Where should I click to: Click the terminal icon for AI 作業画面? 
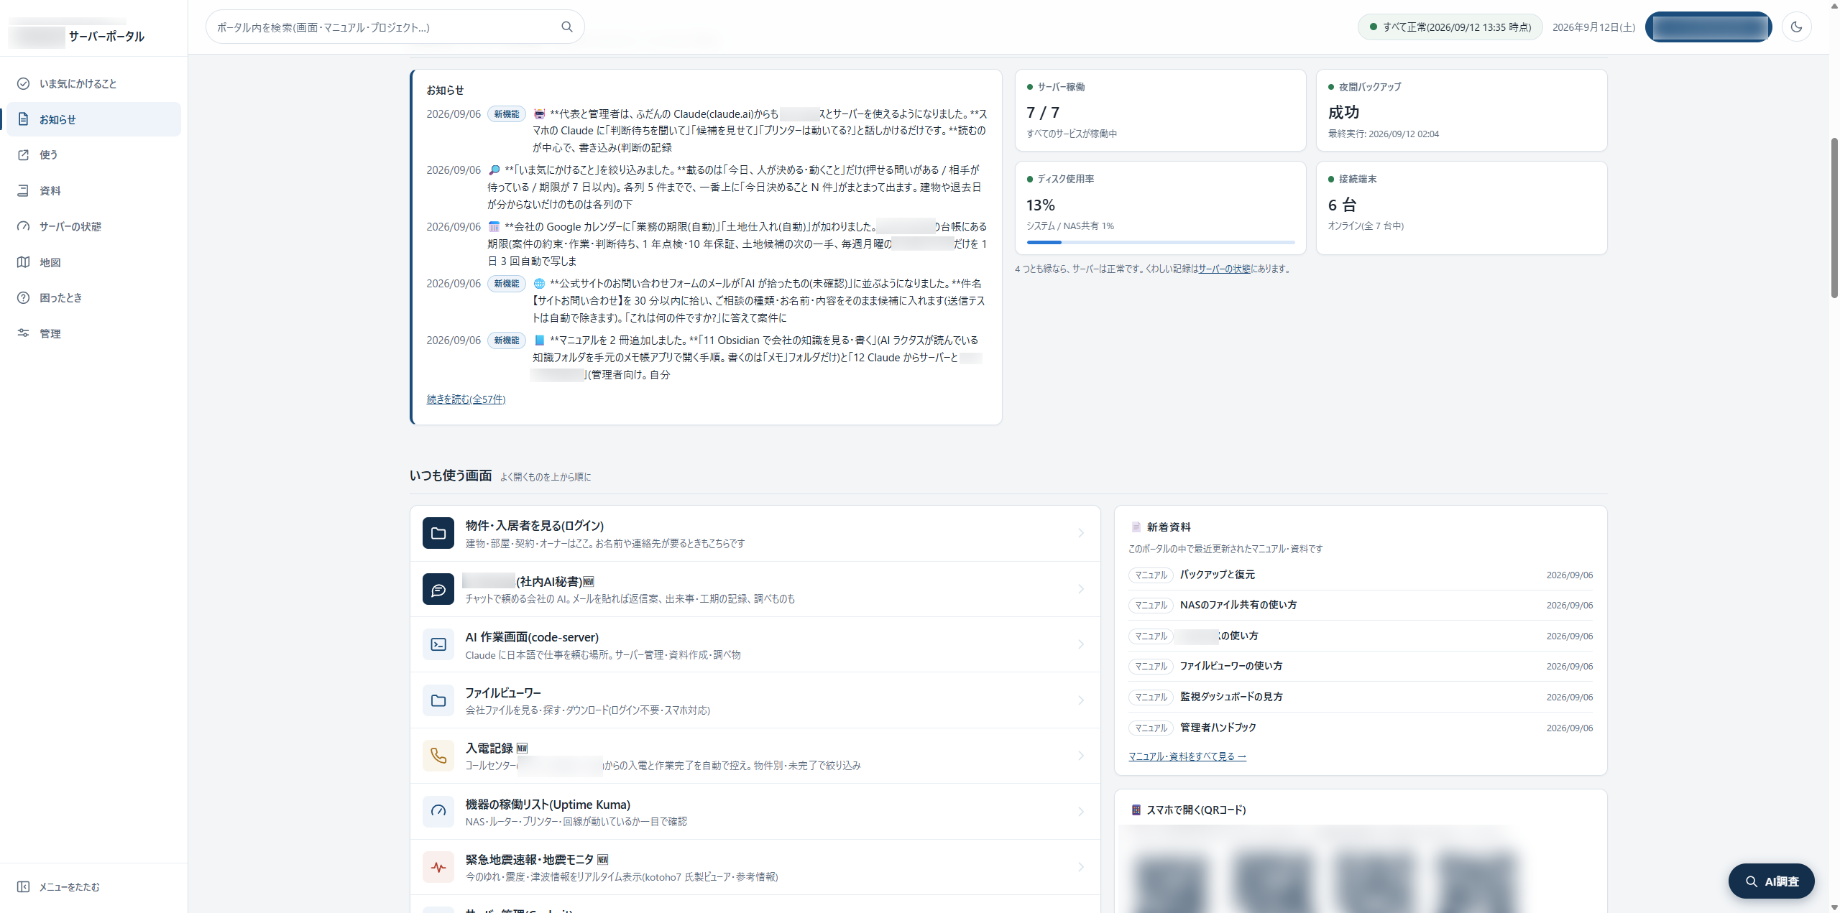(x=438, y=644)
